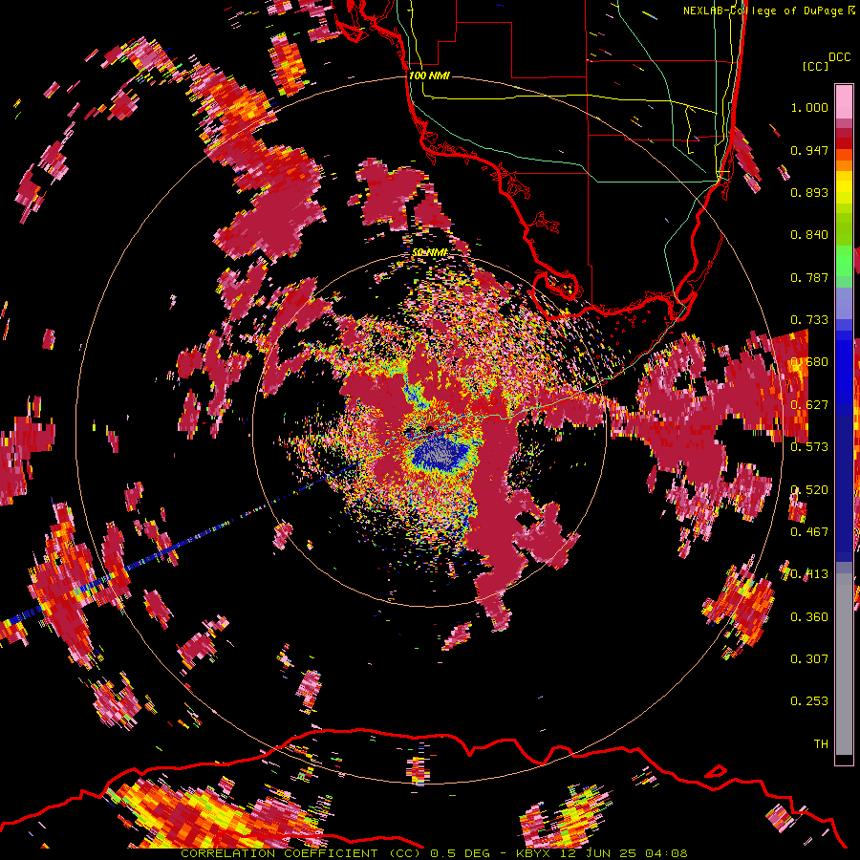Select the 0.413 legend value

click(x=809, y=574)
